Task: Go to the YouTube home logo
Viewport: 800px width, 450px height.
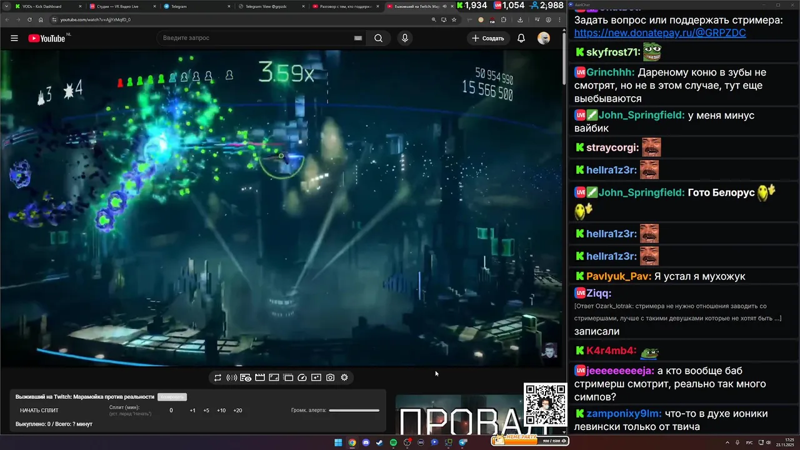Action: click(47, 38)
